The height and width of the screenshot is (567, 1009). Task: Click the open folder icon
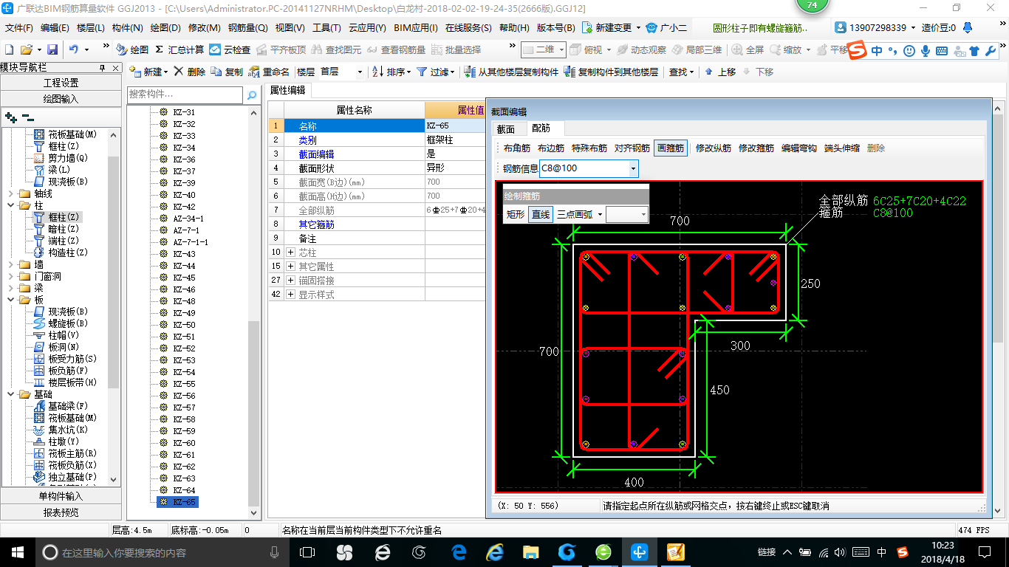27,49
